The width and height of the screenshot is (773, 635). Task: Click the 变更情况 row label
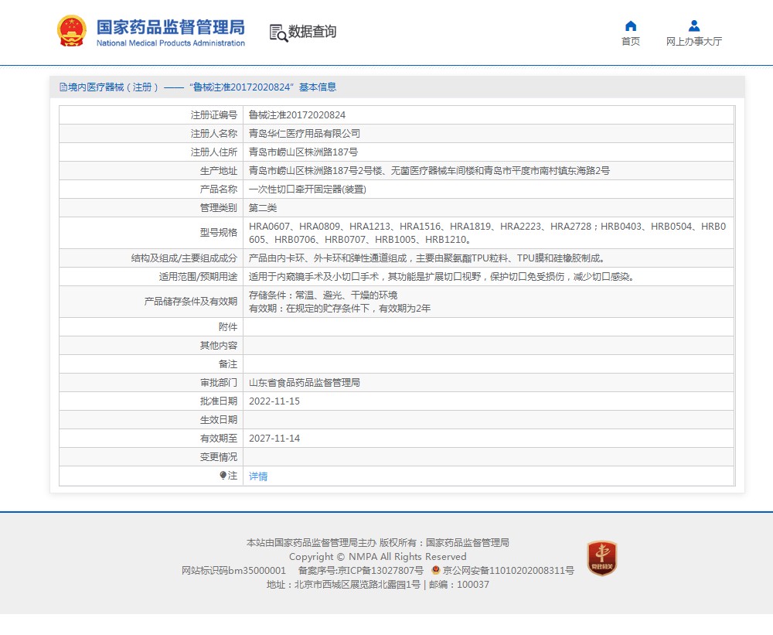click(x=219, y=457)
